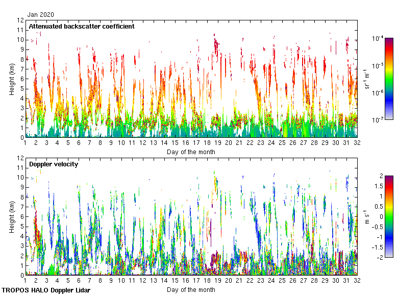The image size is (398, 296).
Task: Click day 1 tick below backscatter plot
Action: [25, 144]
